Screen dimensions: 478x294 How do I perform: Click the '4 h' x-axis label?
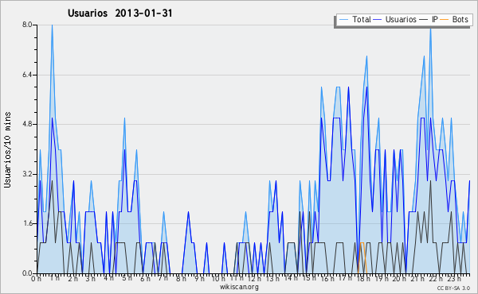pos(108,279)
